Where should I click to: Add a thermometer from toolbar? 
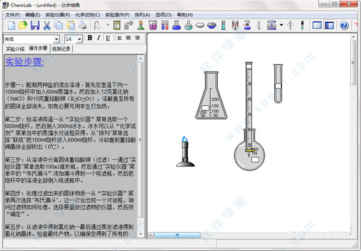(259, 25)
